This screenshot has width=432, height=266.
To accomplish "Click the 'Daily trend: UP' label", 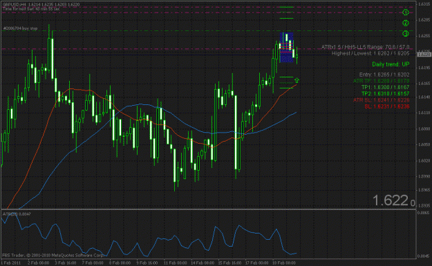I will pos(391,64).
